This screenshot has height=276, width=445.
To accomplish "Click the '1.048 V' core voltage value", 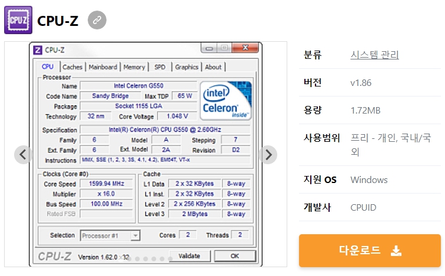I will (177, 117).
